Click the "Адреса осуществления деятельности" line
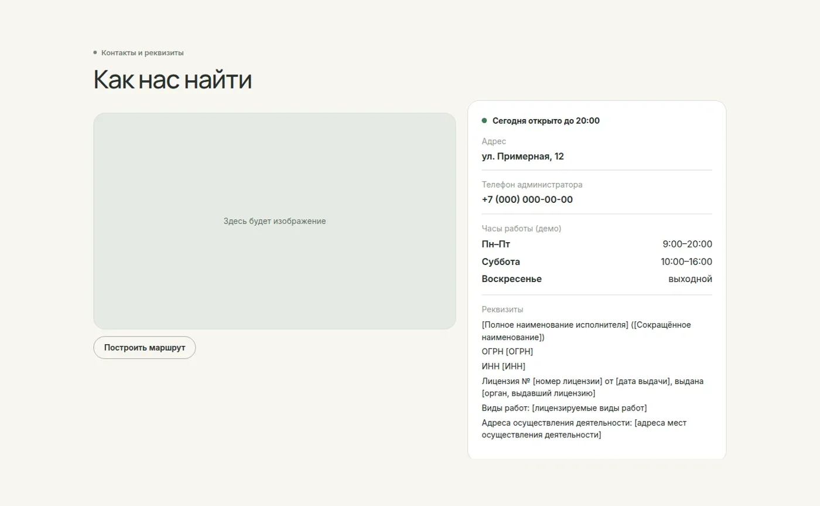This screenshot has height=506, width=820. click(584, 429)
